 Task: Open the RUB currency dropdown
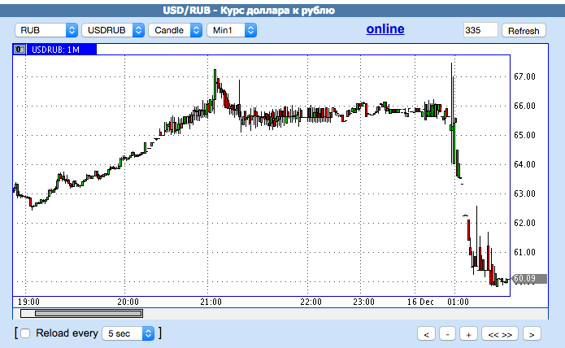[46, 30]
